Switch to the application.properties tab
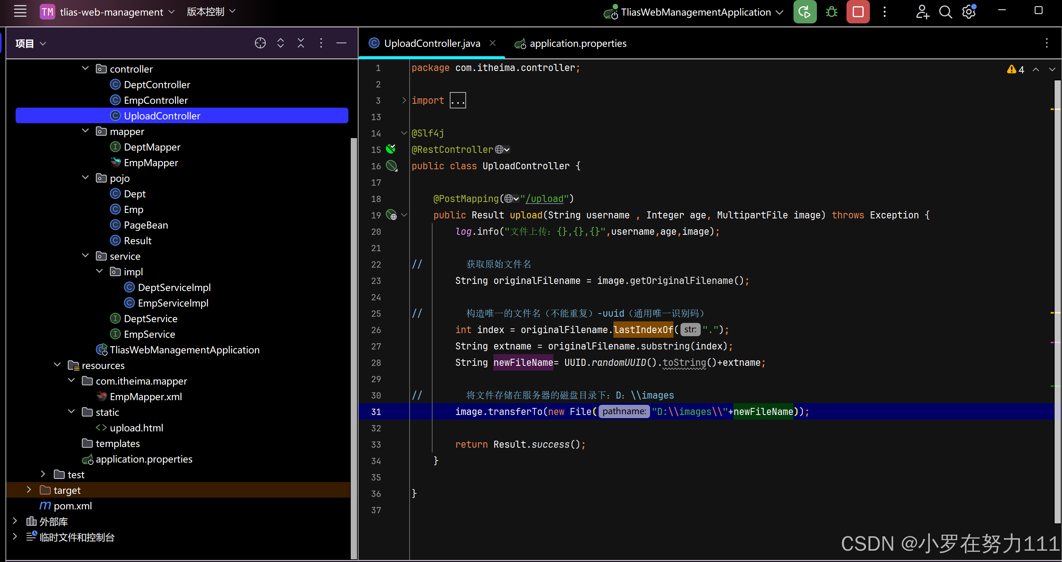Viewport: 1062px width, 562px height. coord(577,43)
